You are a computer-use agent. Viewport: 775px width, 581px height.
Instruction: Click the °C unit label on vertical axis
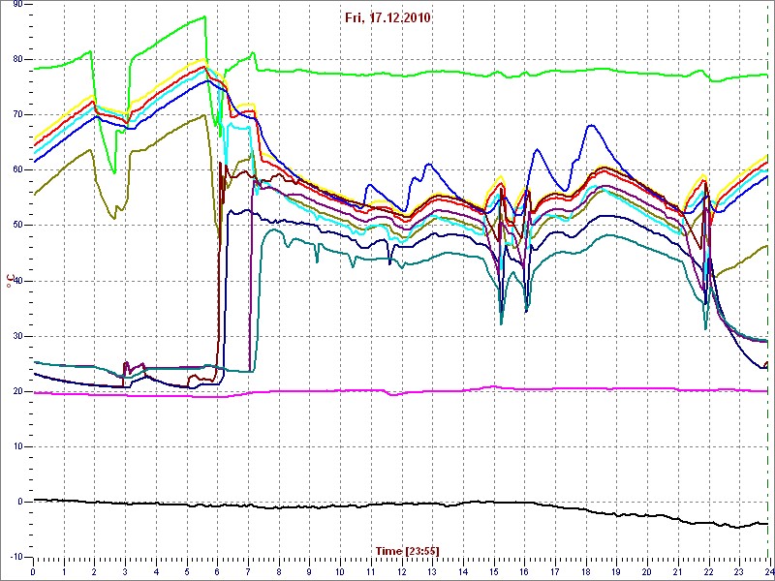coord(9,280)
